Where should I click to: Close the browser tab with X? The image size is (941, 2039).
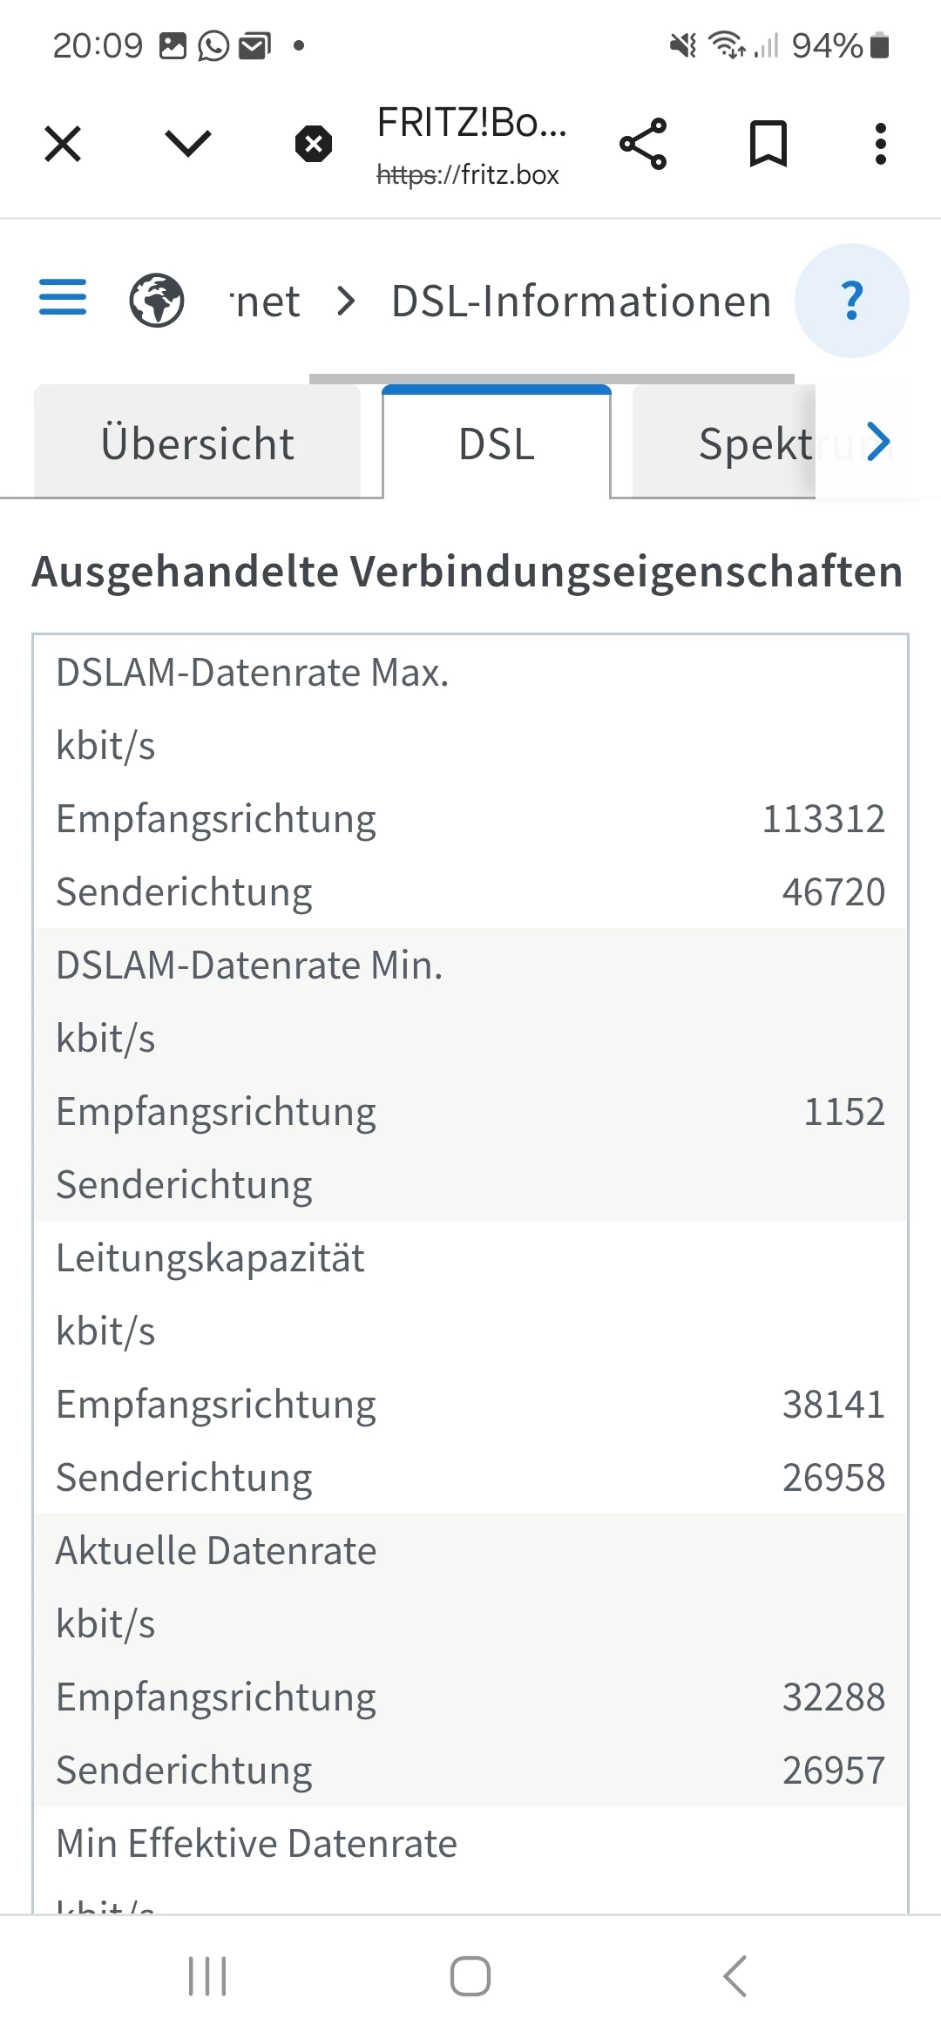pyautogui.click(x=63, y=144)
